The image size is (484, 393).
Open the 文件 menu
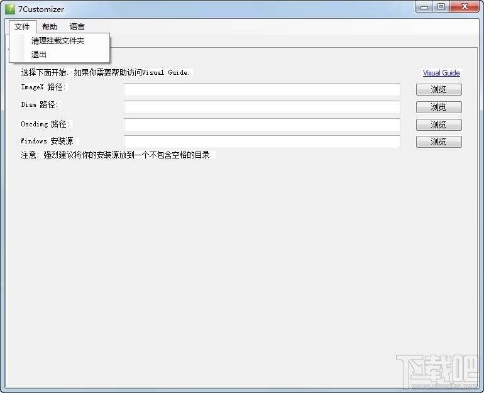tap(22, 27)
